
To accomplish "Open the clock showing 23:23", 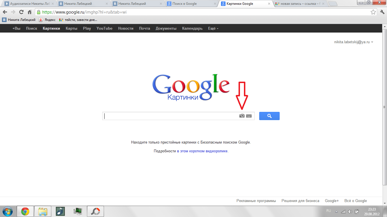I will pyautogui.click(x=372, y=212).
